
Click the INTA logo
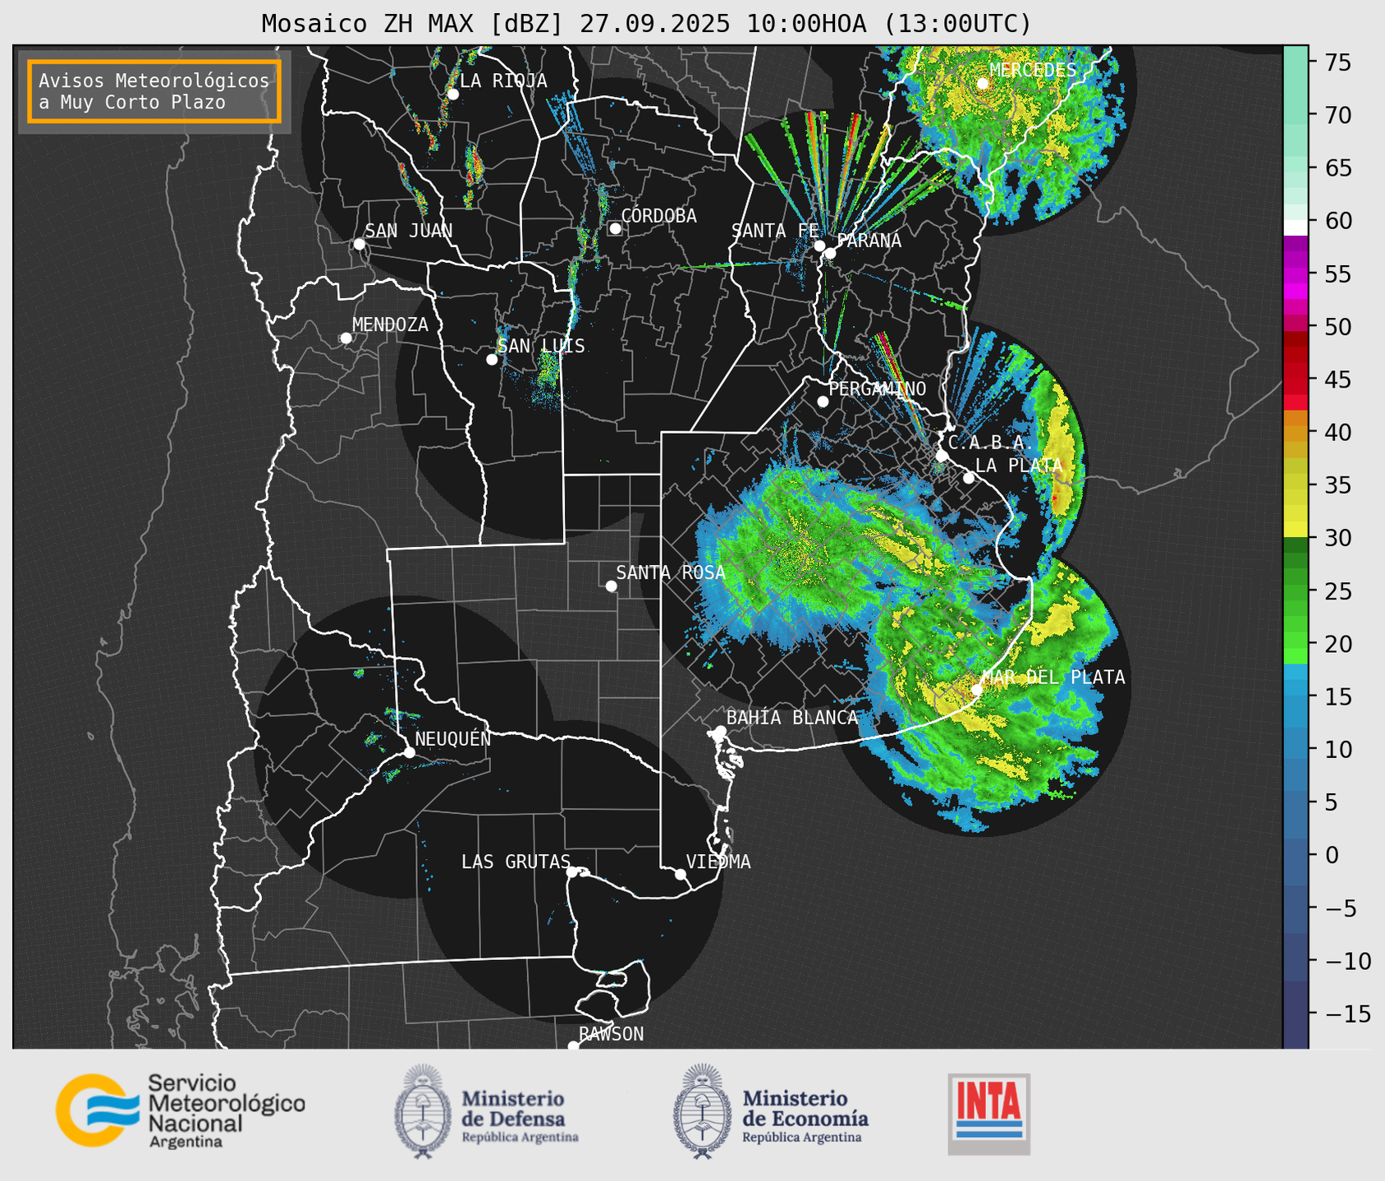point(988,1114)
